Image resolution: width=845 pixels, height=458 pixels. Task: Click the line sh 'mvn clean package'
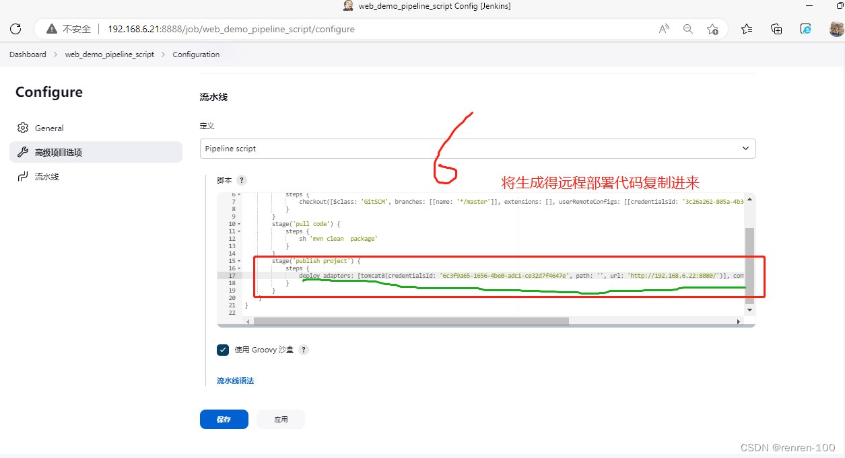coord(339,238)
